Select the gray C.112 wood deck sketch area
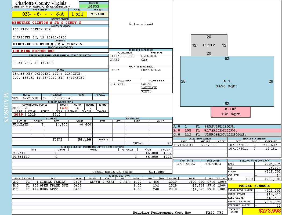The height and width of the screenshot is (215, 282). pos(209,45)
